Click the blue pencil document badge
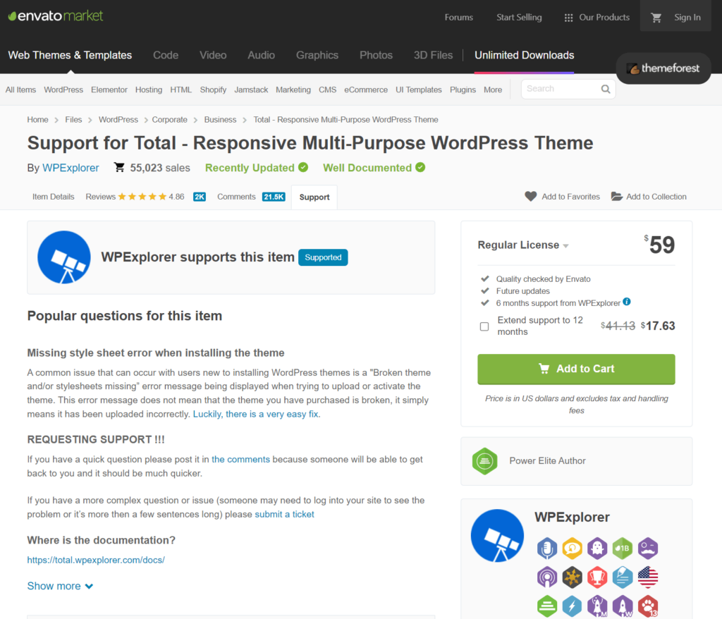 (x=623, y=577)
